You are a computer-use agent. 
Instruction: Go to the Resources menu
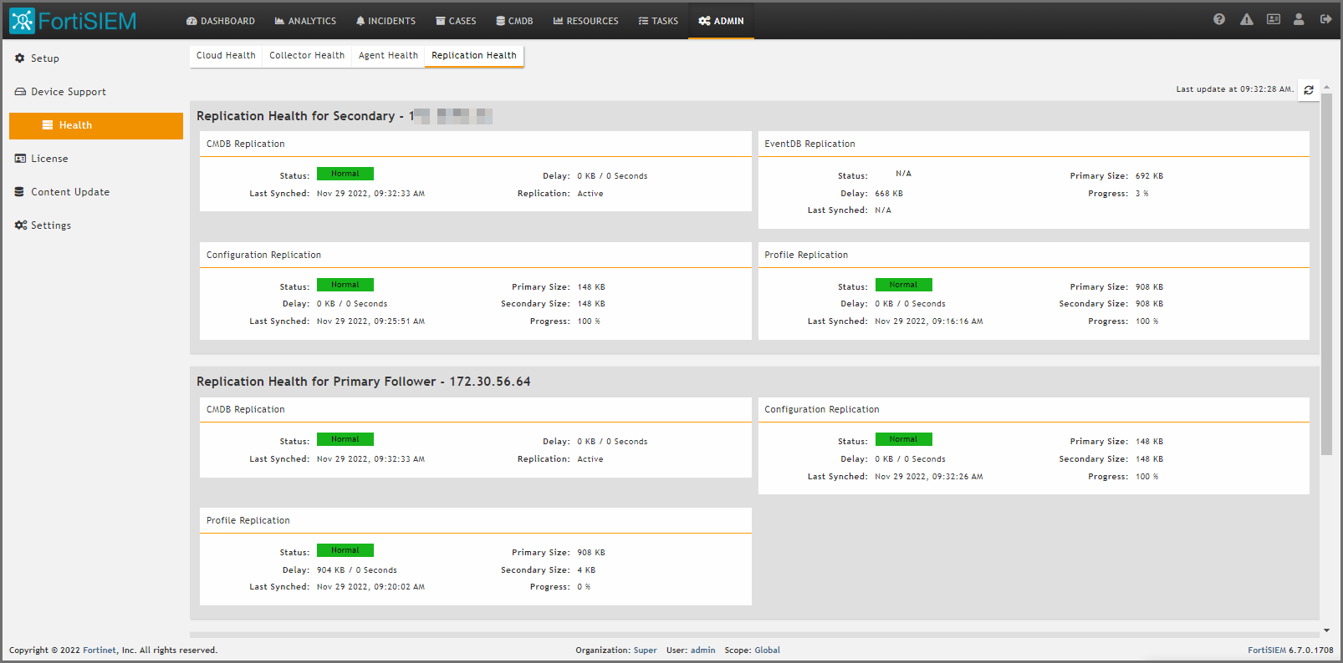(x=585, y=21)
